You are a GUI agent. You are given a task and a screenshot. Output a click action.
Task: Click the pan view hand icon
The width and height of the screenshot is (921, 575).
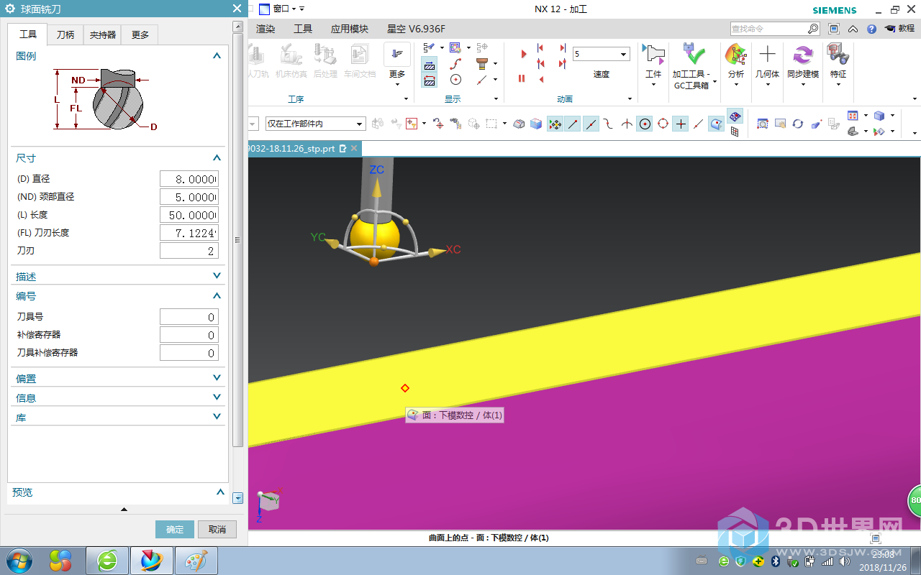[x=780, y=124]
